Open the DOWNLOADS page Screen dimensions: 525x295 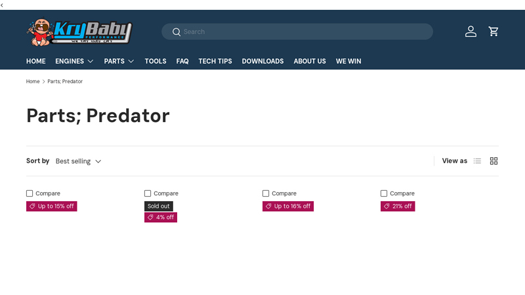tap(262, 61)
